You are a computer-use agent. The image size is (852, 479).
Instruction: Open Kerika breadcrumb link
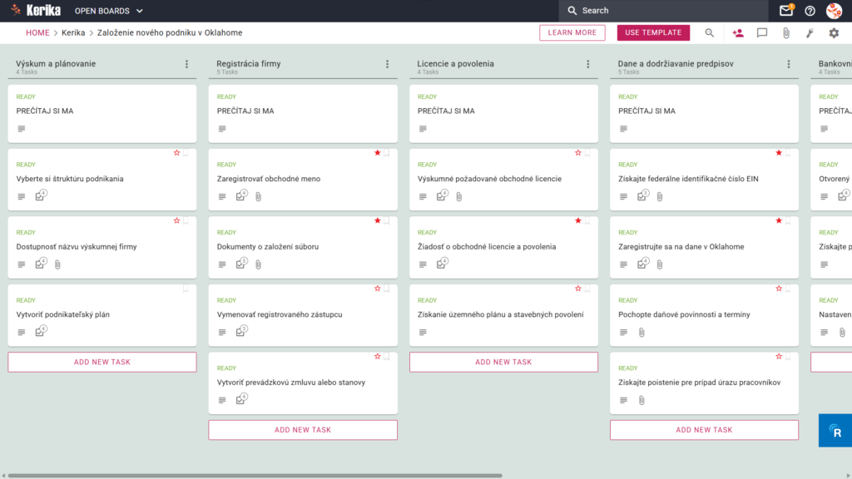point(73,32)
